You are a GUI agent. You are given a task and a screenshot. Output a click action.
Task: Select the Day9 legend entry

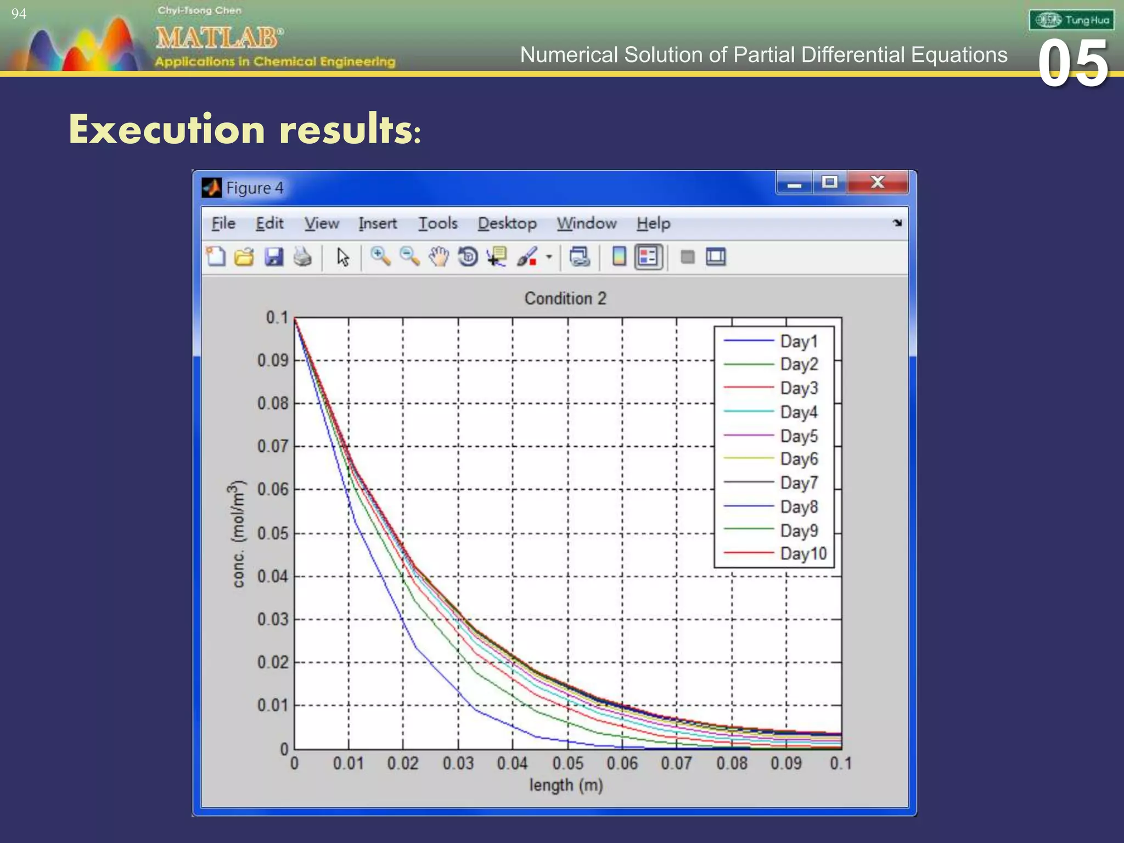(x=771, y=530)
